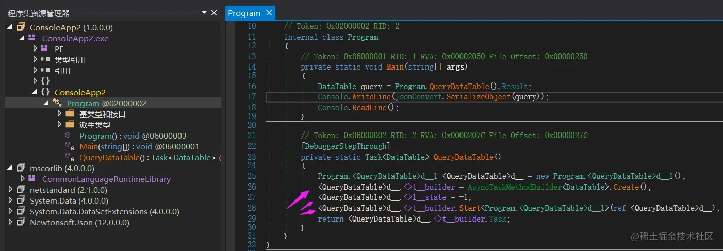
Task: Expand the 类型引用 node
Action: click(35, 60)
